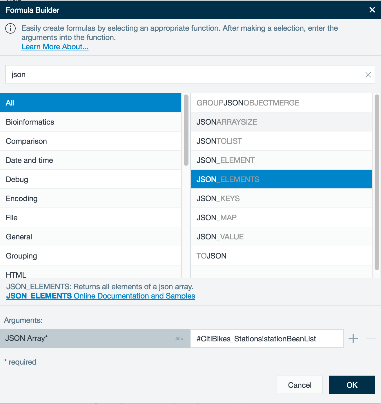Select the General category
Viewport: 381px width, 404px height.
(90, 237)
